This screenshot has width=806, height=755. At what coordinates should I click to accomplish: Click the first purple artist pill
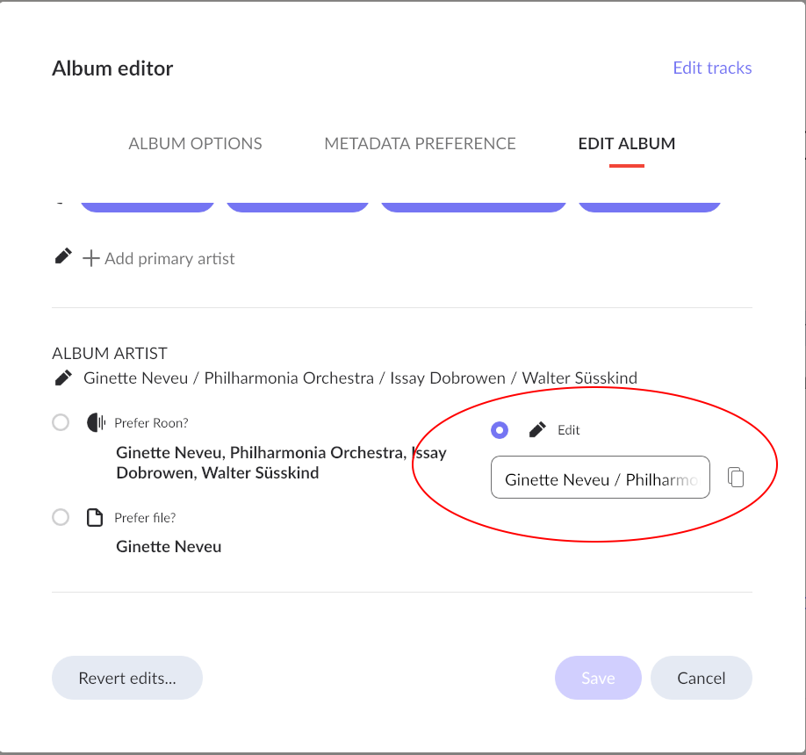pyautogui.click(x=148, y=206)
